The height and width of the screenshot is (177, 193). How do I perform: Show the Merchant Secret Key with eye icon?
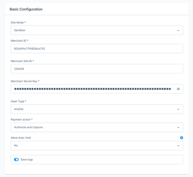tap(178, 89)
